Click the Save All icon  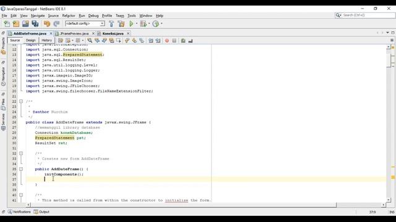[x=35, y=23]
